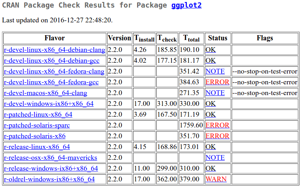Click the r-oldrel-windows-ix86+x86_64 flavor link
The width and height of the screenshot is (305, 189).
point(49,179)
